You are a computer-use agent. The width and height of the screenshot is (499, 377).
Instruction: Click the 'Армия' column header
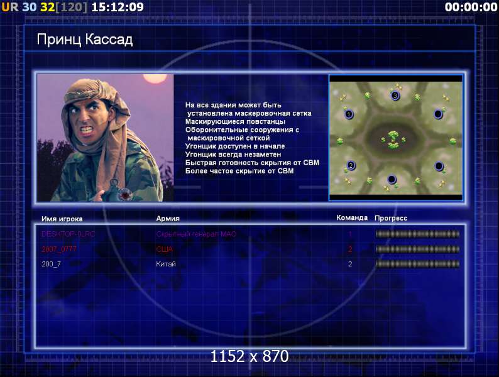[x=168, y=219]
